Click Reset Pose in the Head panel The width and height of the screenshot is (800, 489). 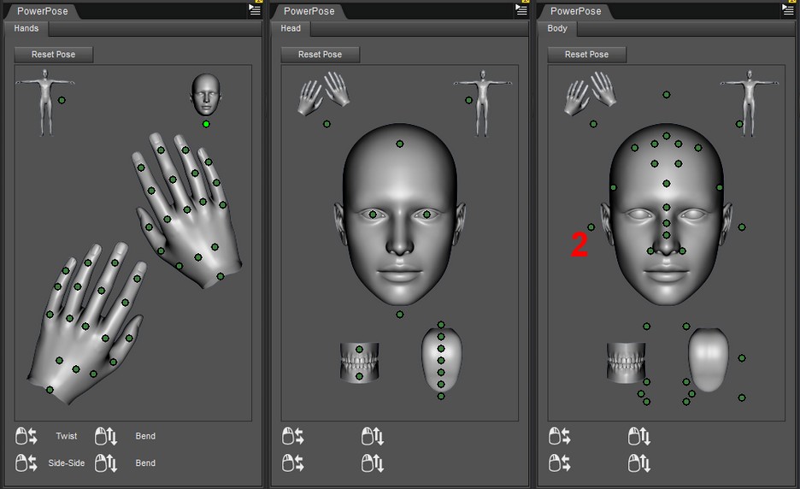[x=320, y=55]
